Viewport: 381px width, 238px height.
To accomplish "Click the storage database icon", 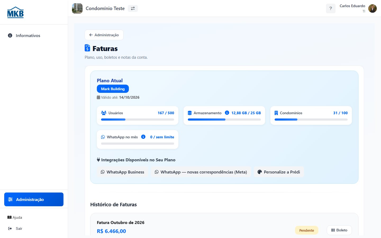I will (x=190, y=113).
